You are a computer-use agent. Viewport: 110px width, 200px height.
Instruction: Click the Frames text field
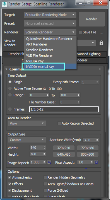pos(64,109)
